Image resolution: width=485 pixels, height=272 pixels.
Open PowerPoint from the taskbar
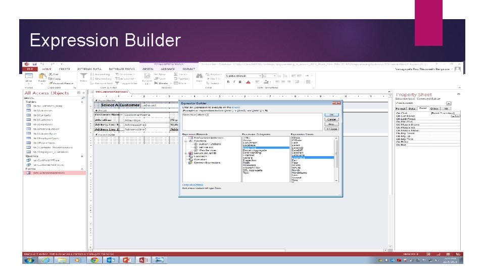[x=127, y=260]
